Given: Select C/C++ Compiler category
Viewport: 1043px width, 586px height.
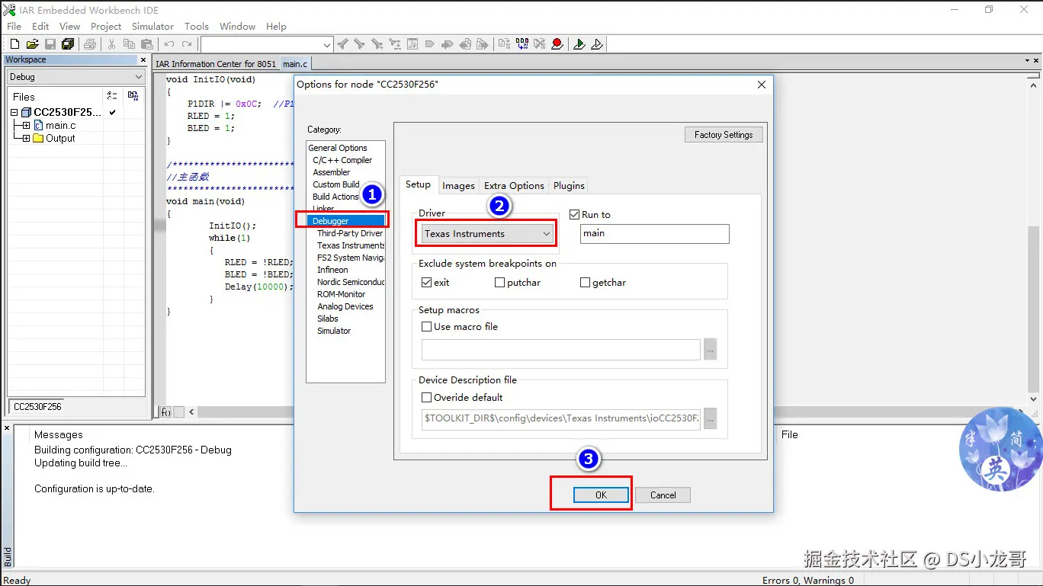Looking at the screenshot, I should [342, 160].
